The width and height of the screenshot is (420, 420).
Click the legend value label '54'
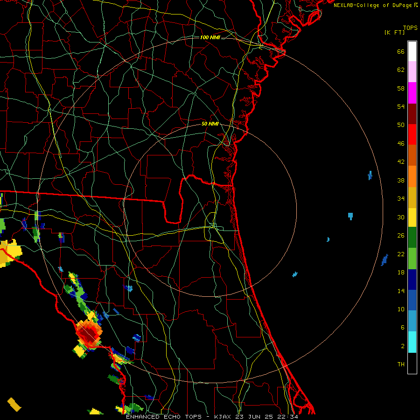click(401, 106)
